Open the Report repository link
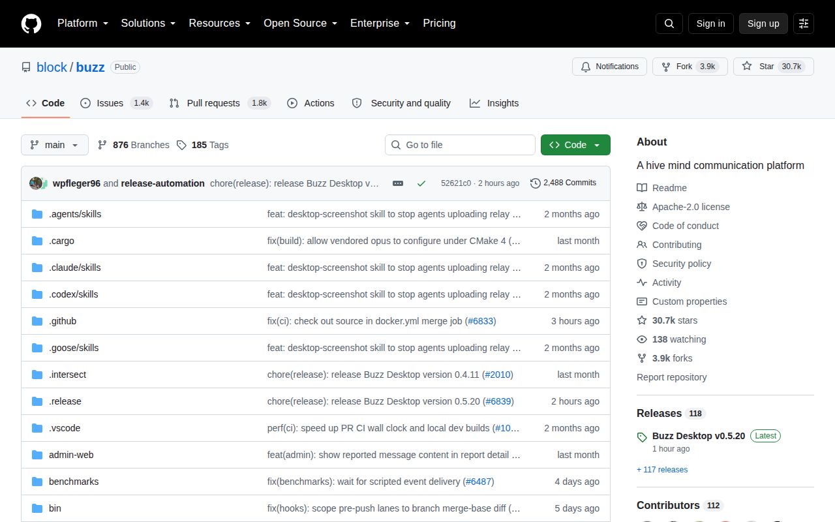Screen dimensions: 835x522 [671, 377]
